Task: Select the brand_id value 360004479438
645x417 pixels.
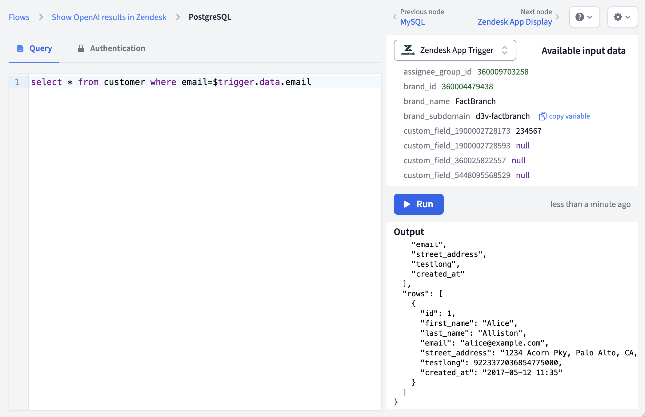Action: tap(467, 87)
